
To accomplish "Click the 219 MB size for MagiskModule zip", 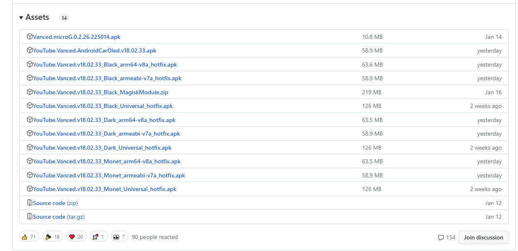I will pyautogui.click(x=372, y=92).
